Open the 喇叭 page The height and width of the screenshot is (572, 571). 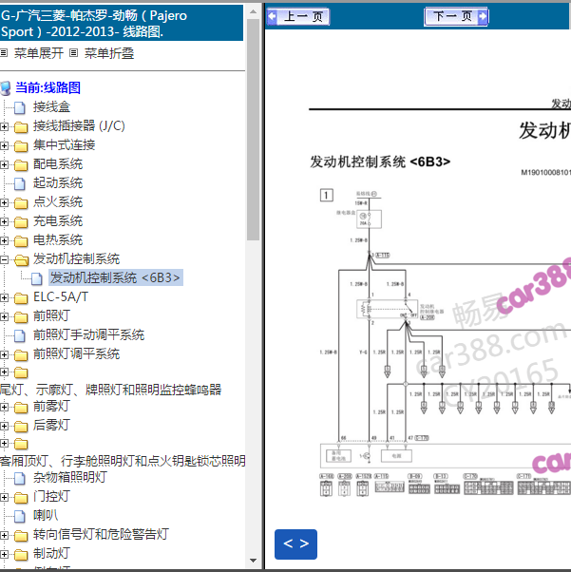(x=46, y=515)
